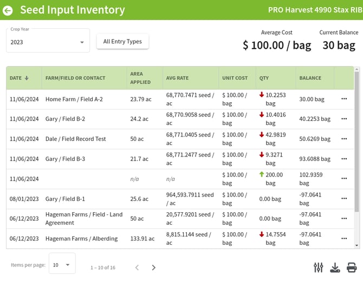This screenshot has height=281, width=363.
Task: Go to previous page of results
Action: 137,267
